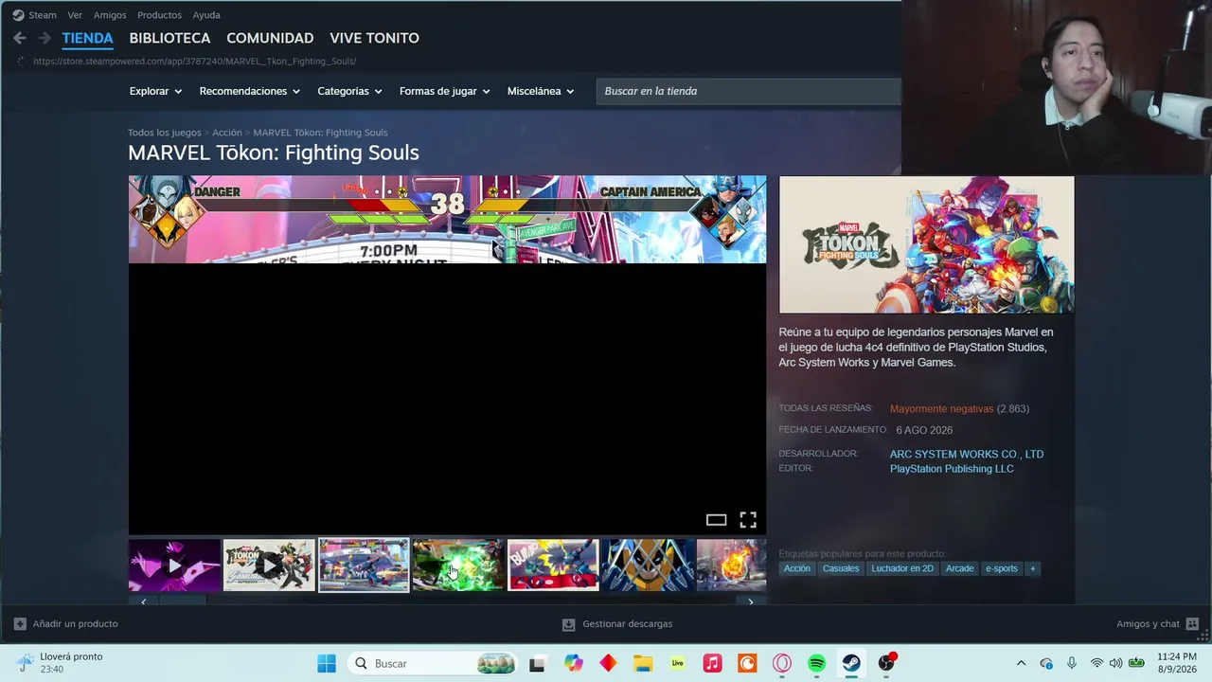The height and width of the screenshot is (682, 1212).
Task: Open Amigos y chat
Action: pyautogui.click(x=1157, y=624)
